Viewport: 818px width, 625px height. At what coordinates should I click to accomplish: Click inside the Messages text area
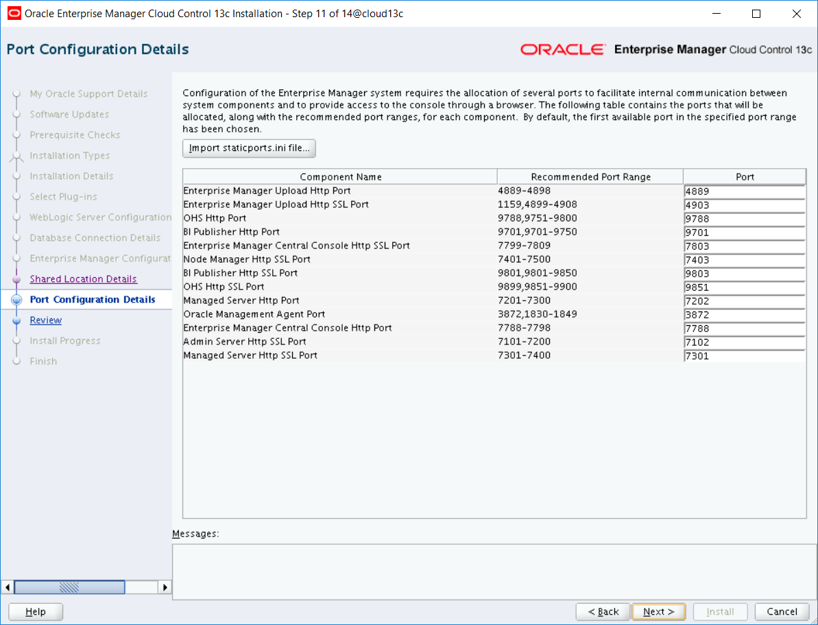pos(494,571)
